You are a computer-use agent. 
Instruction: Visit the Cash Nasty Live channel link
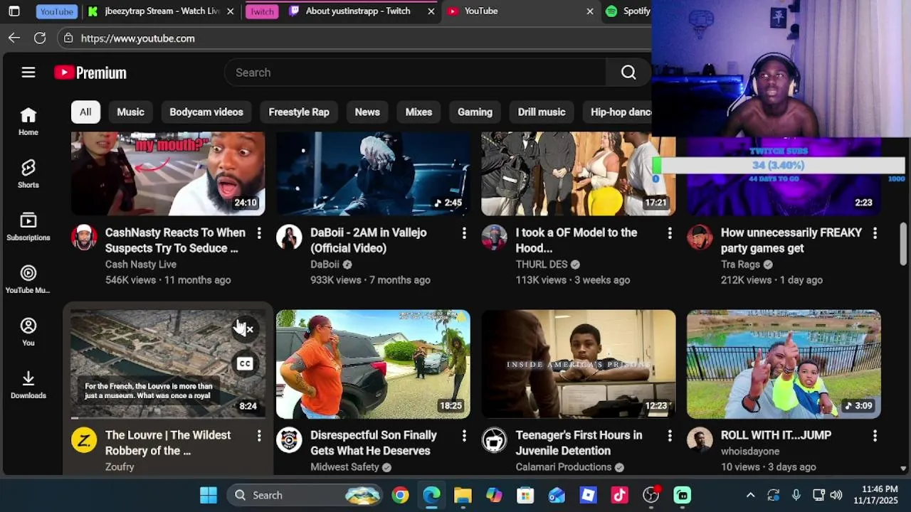pyautogui.click(x=141, y=265)
